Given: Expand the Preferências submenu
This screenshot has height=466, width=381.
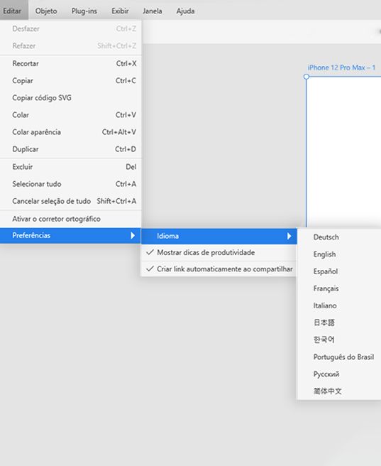Looking at the screenshot, I should coord(71,236).
